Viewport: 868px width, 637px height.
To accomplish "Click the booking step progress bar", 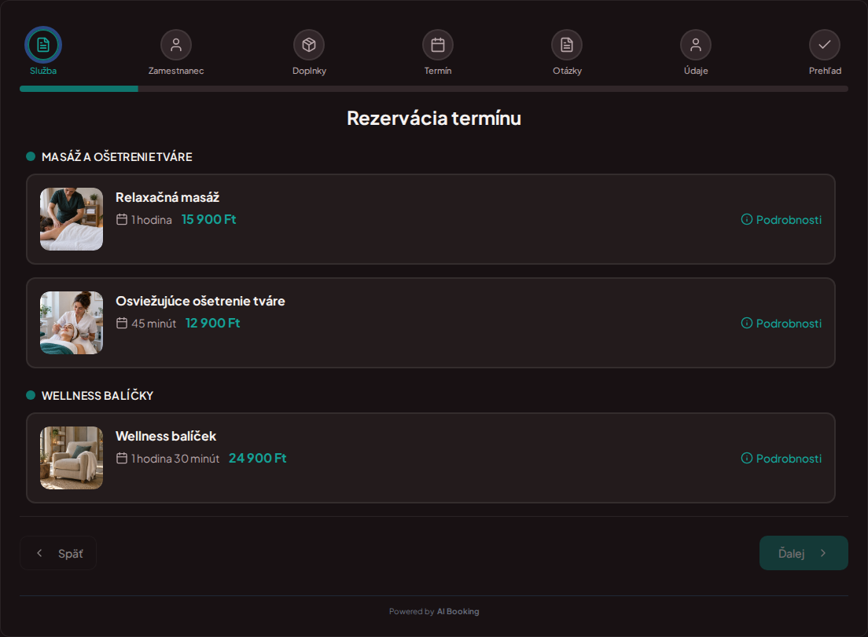I will point(434,89).
